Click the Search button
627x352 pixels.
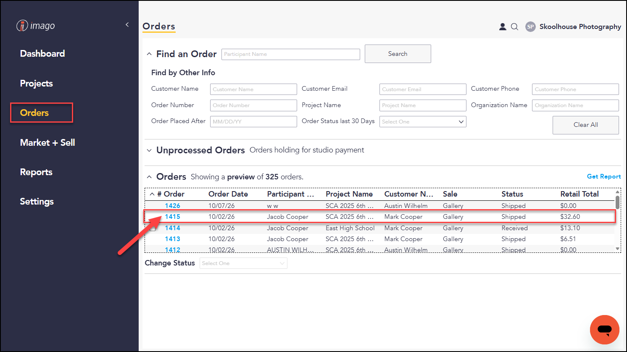click(398, 54)
